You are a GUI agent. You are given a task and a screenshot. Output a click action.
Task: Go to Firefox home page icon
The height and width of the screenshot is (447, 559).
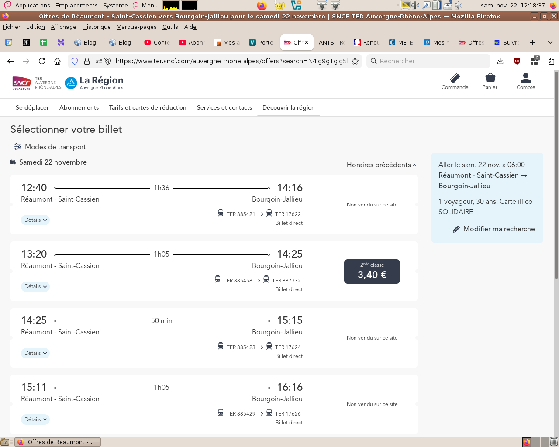point(57,61)
